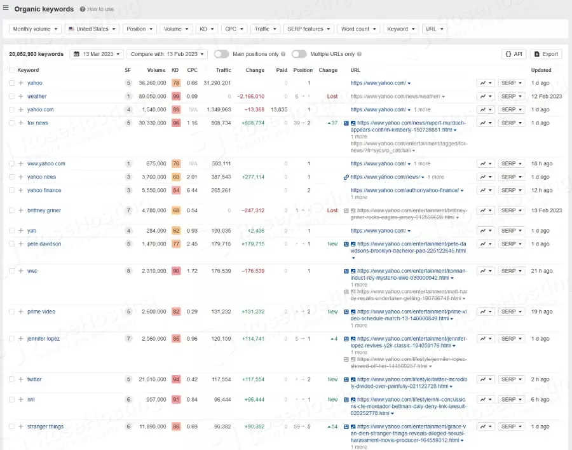Click help icon next to Main positions only
This screenshot has width=572, height=450.
click(x=283, y=54)
